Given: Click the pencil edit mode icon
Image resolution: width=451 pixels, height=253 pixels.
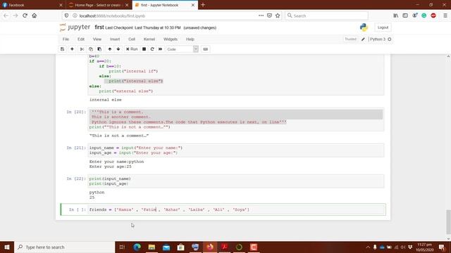Looking at the screenshot, I should (363, 39).
